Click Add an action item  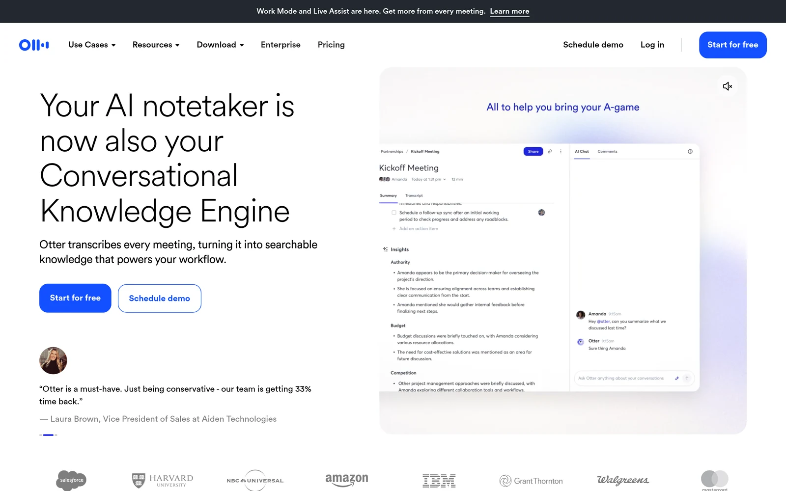click(415, 229)
